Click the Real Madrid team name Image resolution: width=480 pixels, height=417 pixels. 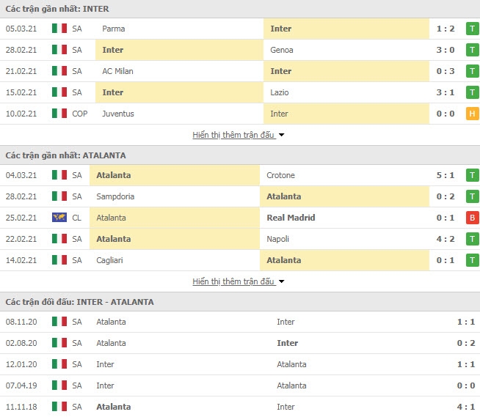291,218
